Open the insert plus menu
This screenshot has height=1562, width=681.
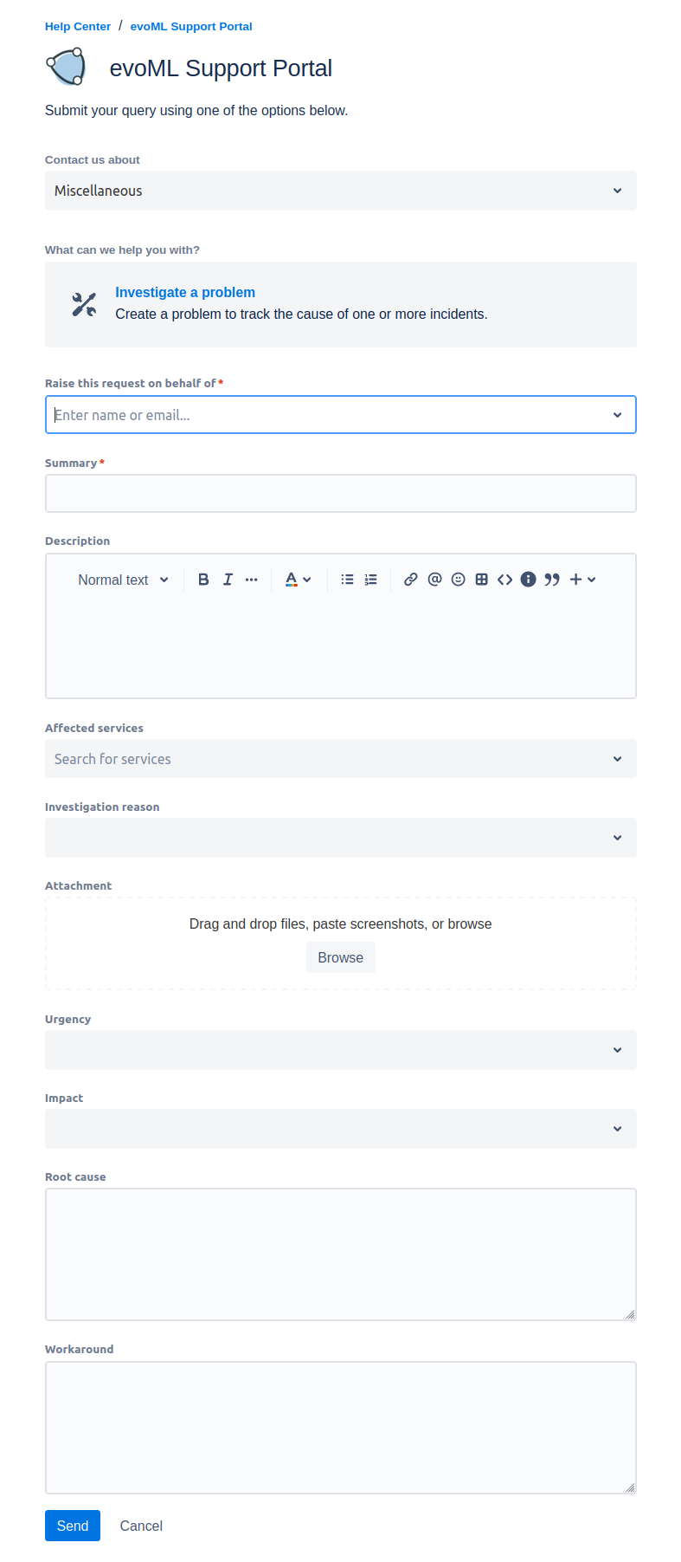click(x=582, y=580)
